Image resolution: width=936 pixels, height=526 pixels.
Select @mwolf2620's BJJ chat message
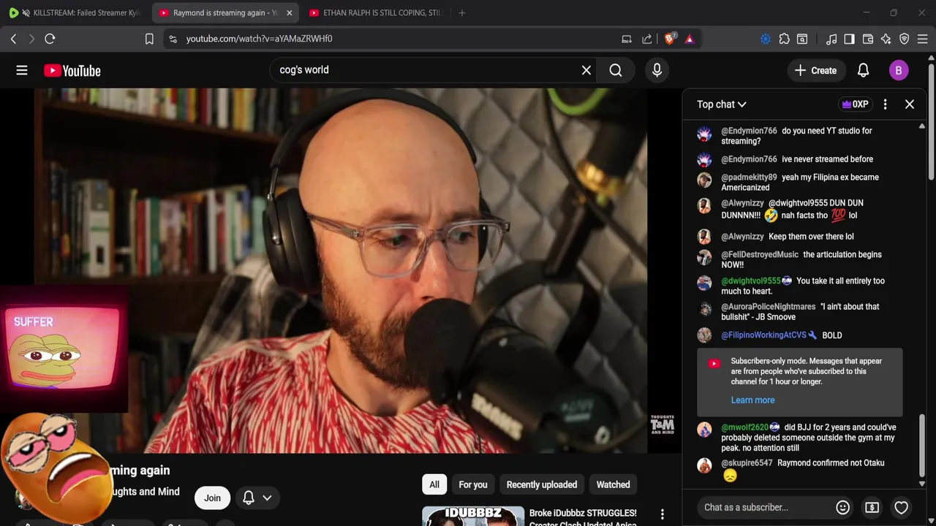click(x=801, y=438)
